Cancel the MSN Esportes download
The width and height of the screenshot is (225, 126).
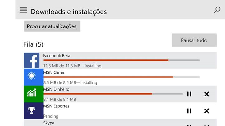[207, 111]
